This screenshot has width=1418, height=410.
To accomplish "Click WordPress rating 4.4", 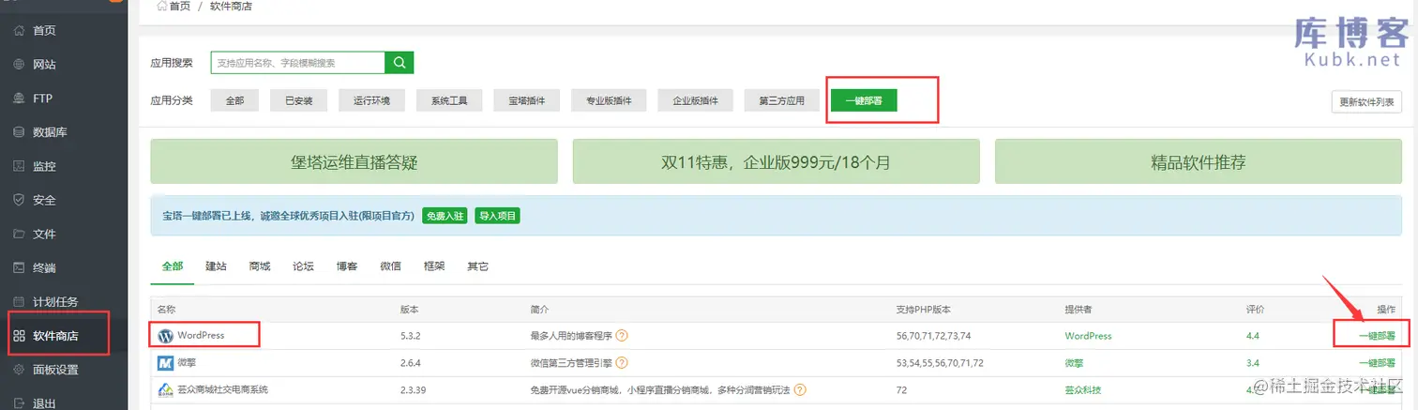I will tap(1254, 336).
